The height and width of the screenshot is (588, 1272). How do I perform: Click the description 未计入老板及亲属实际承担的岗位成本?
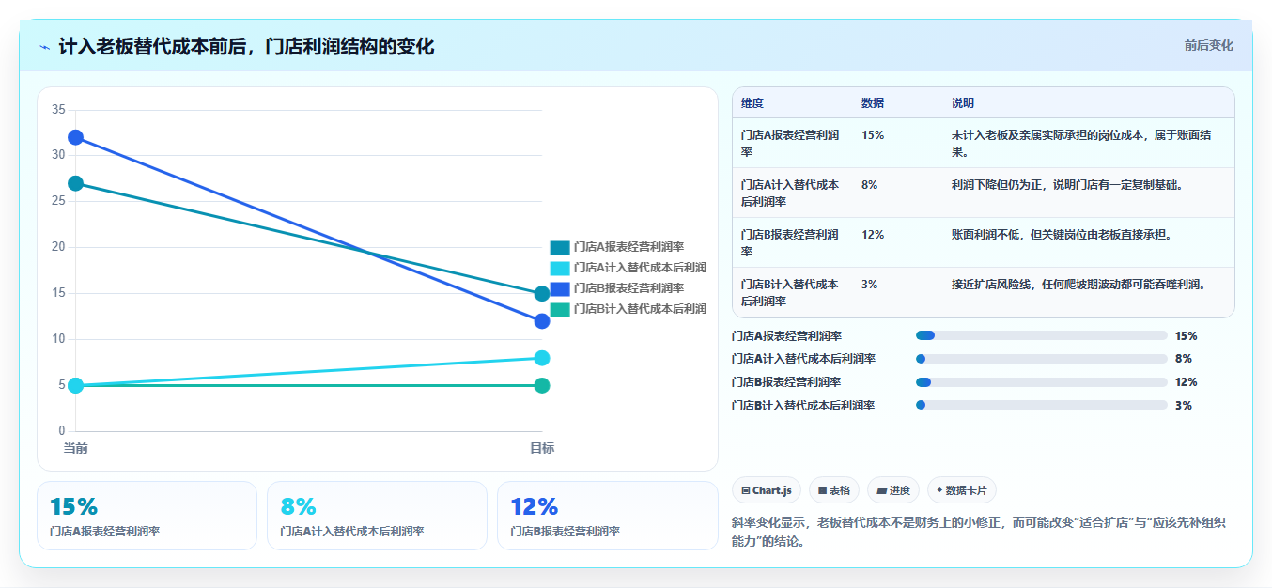[1081, 143]
